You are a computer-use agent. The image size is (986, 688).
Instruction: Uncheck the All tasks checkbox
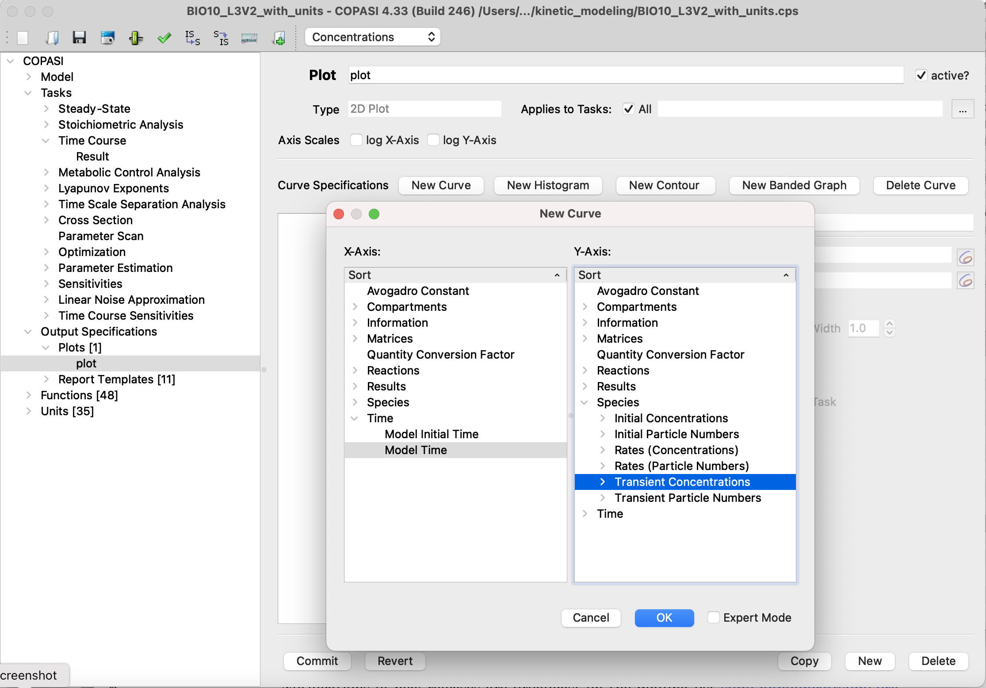(628, 109)
